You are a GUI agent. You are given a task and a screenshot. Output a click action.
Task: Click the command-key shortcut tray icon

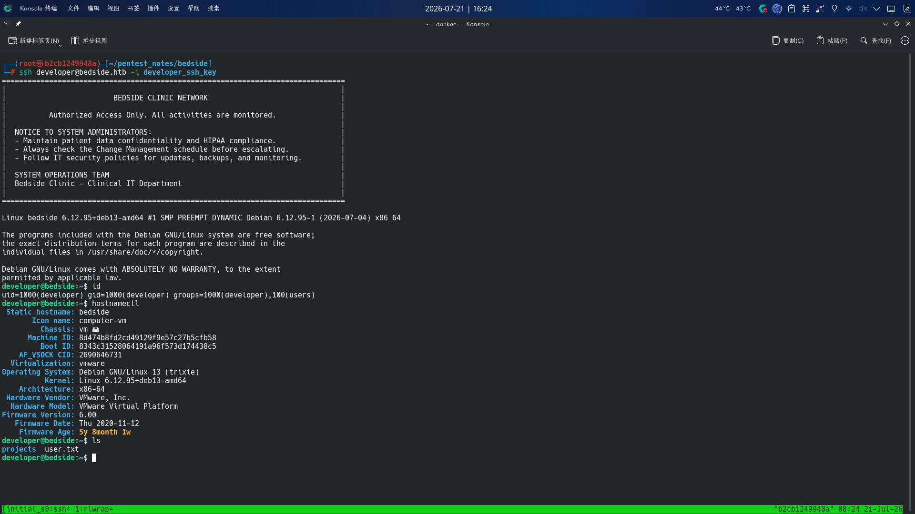(x=806, y=9)
